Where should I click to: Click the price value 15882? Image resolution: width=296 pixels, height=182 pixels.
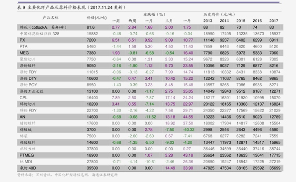click(93, 34)
